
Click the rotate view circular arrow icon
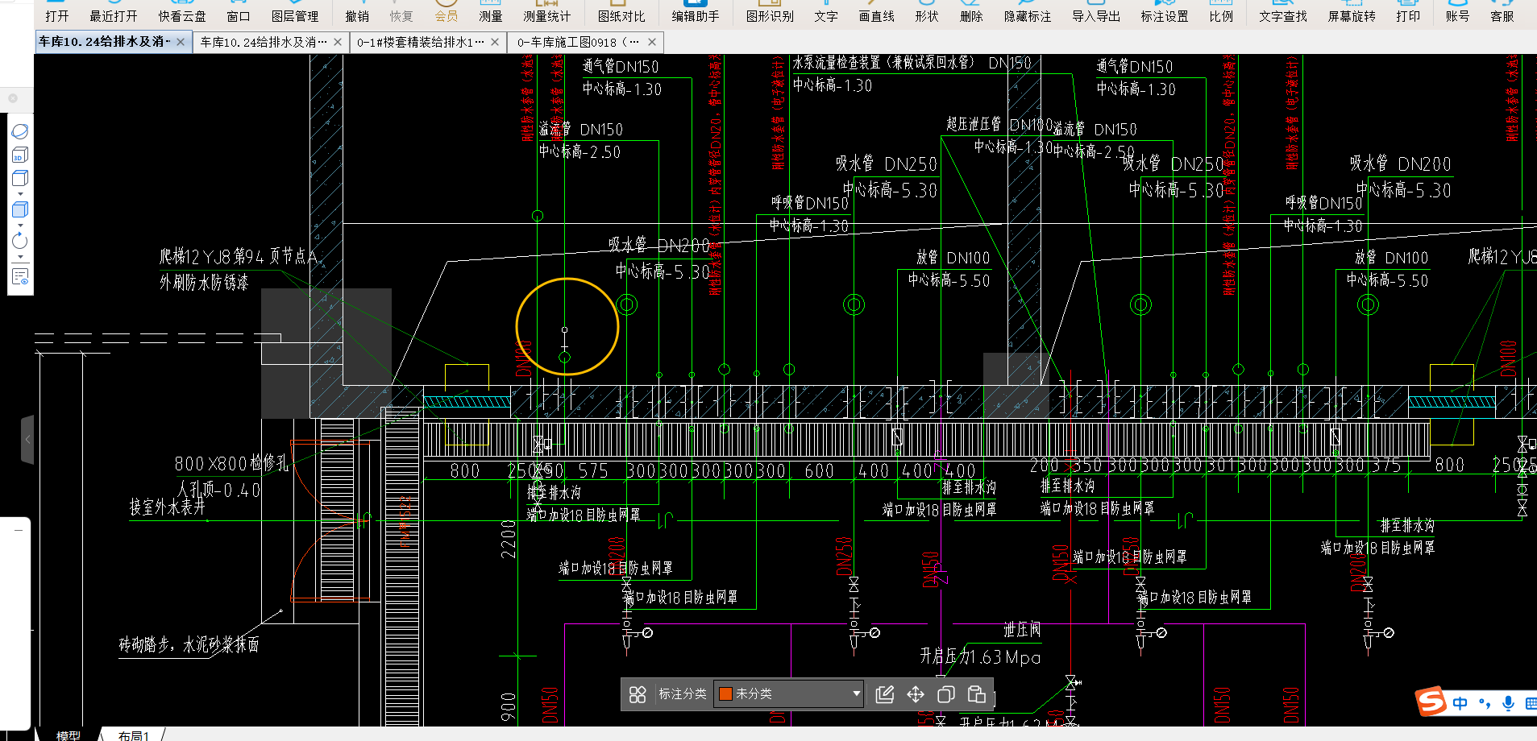click(20, 240)
